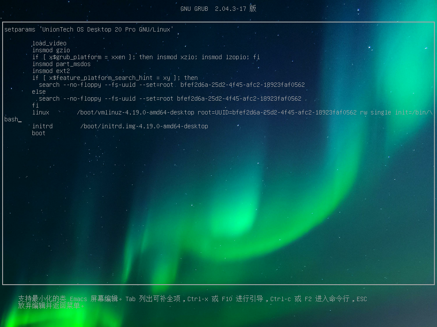
Task: Click the 'F10' boot hint in footer
Action: (x=227, y=299)
